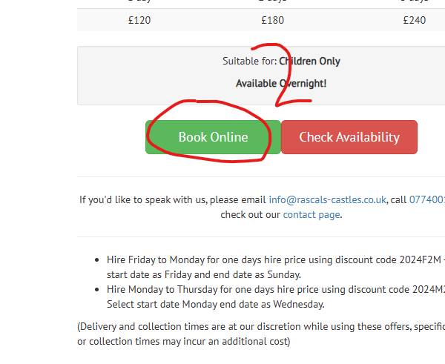Image resolution: width=445 pixels, height=364 pixels.
Task: Click the 'Suitable for:' label
Action: pyautogui.click(x=249, y=61)
